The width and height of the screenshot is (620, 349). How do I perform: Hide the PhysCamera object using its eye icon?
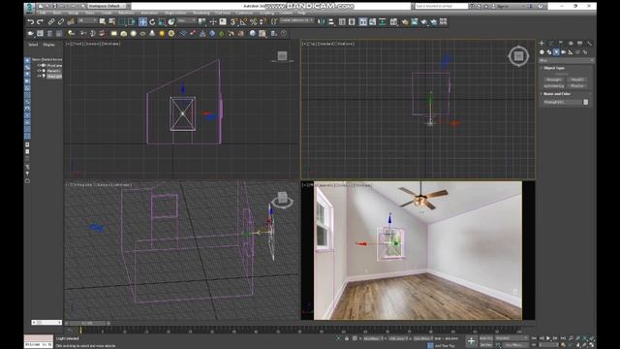pos(40,65)
